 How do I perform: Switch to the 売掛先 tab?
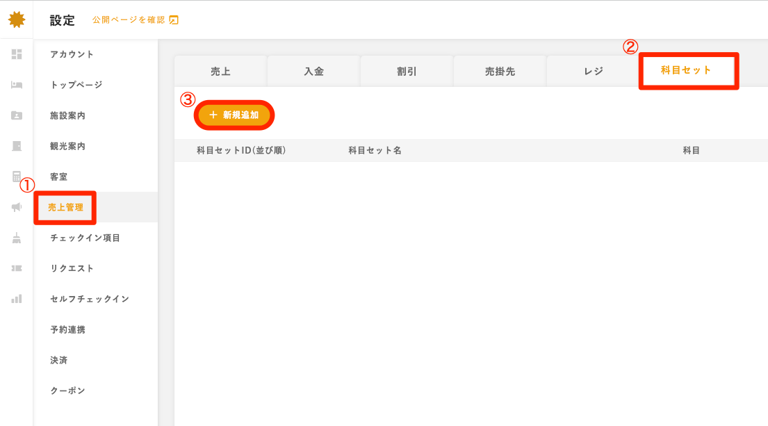pos(500,72)
